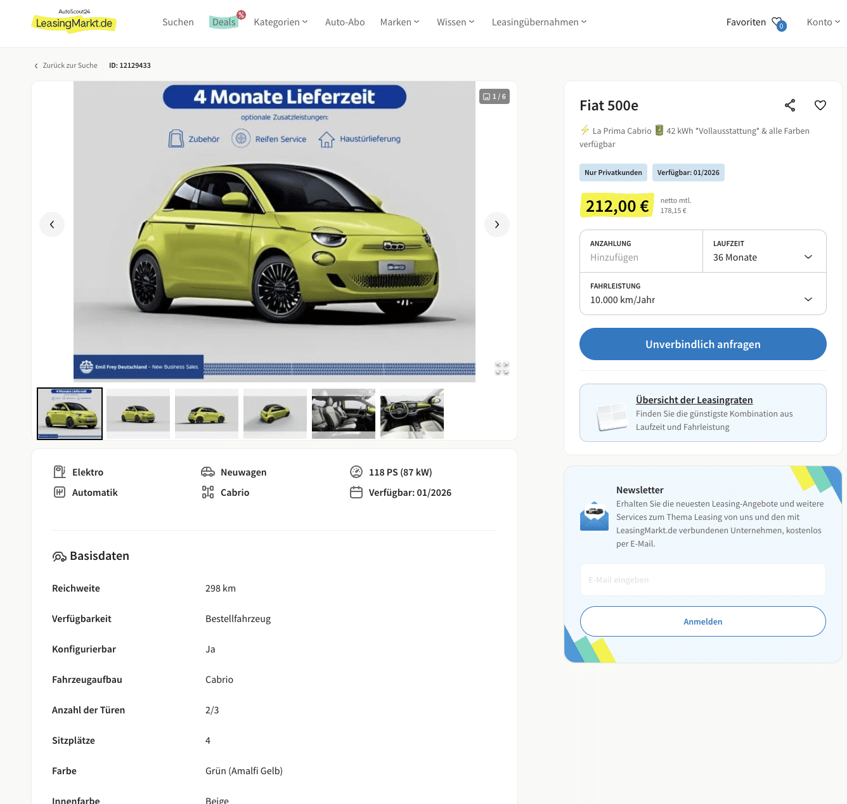Image resolution: width=847 pixels, height=804 pixels.
Task: Open Favoriten heart icon in header
Action: [x=779, y=23]
